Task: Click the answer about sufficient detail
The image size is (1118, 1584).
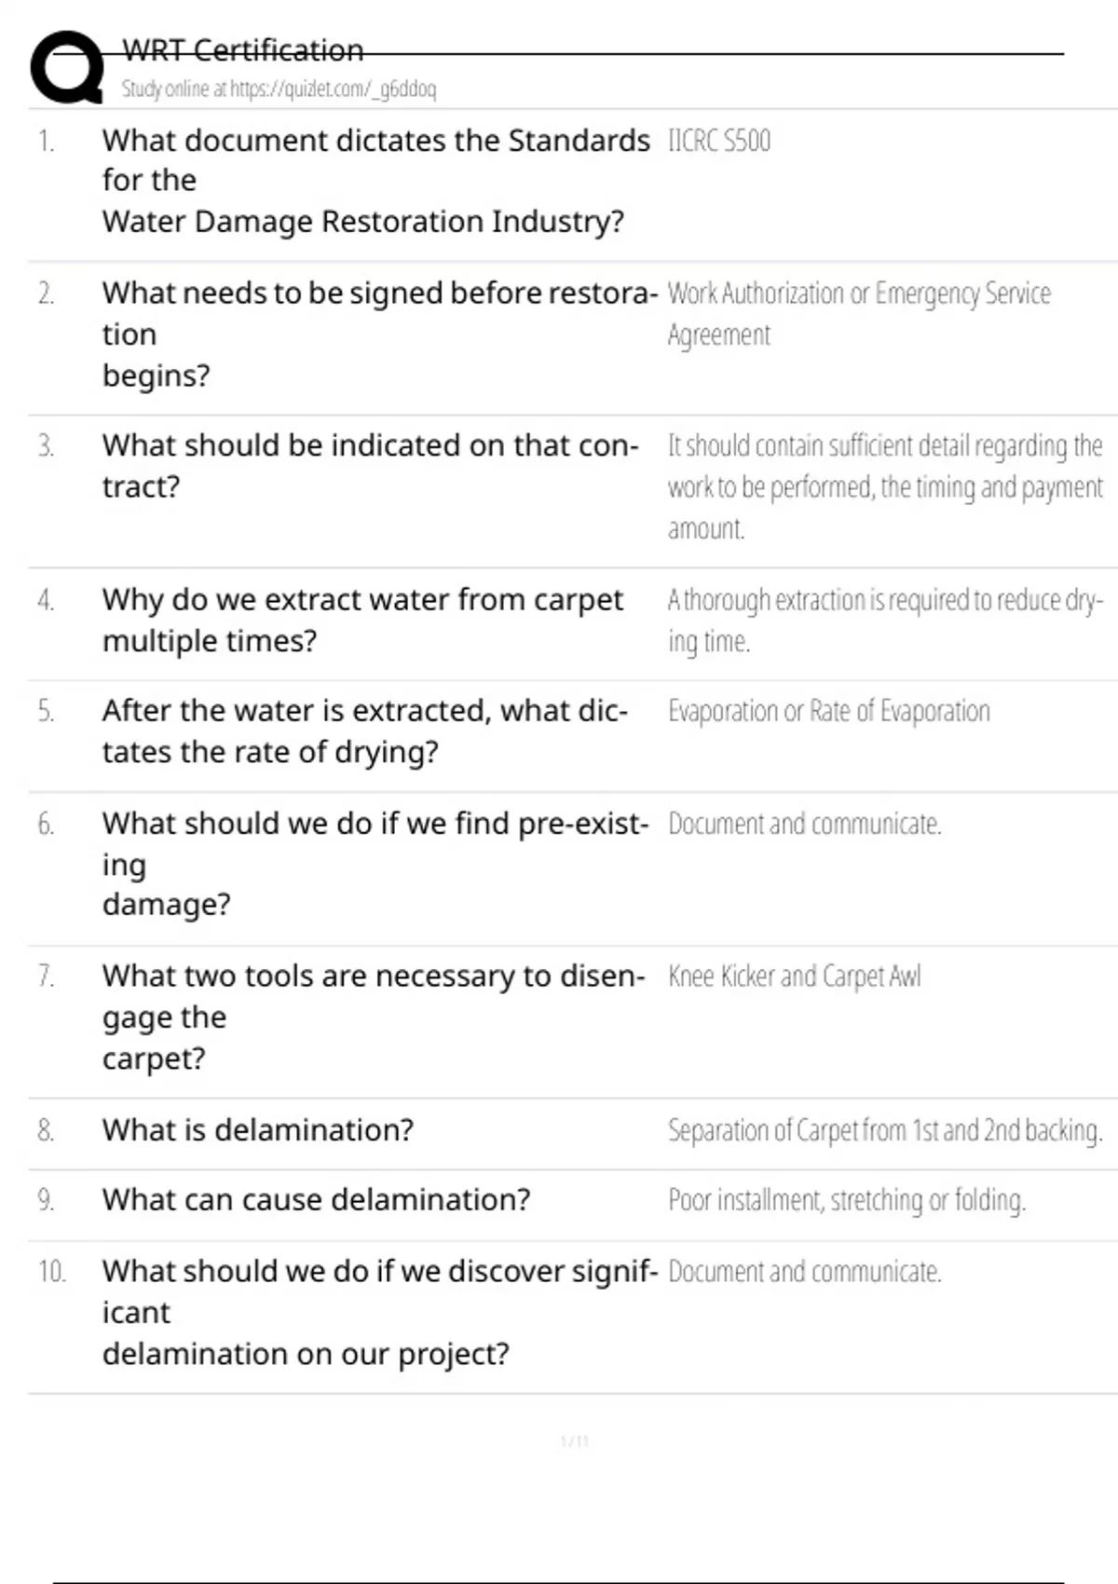Action: pyautogui.click(x=884, y=486)
